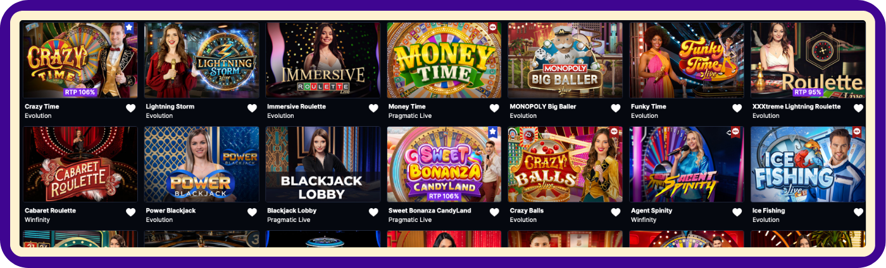Add Immersive Roulette to favorites via heart
The image size is (886, 268).
pos(373,108)
